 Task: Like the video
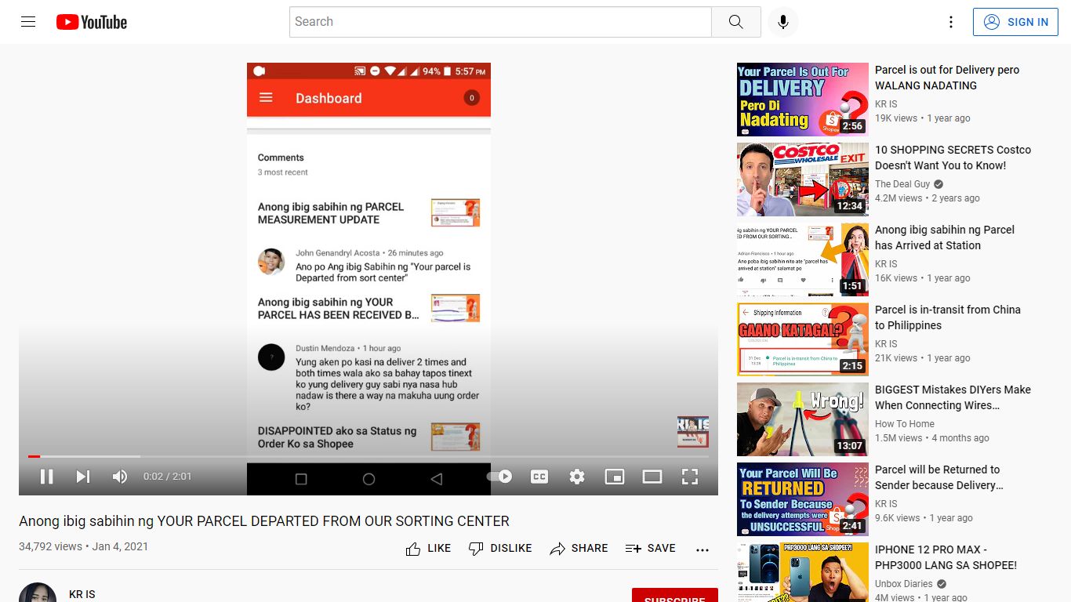428,549
